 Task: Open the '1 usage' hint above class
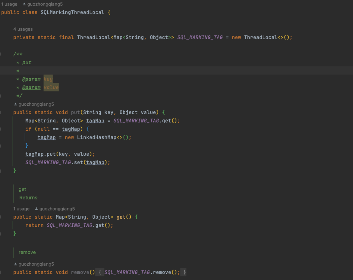point(9,4)
